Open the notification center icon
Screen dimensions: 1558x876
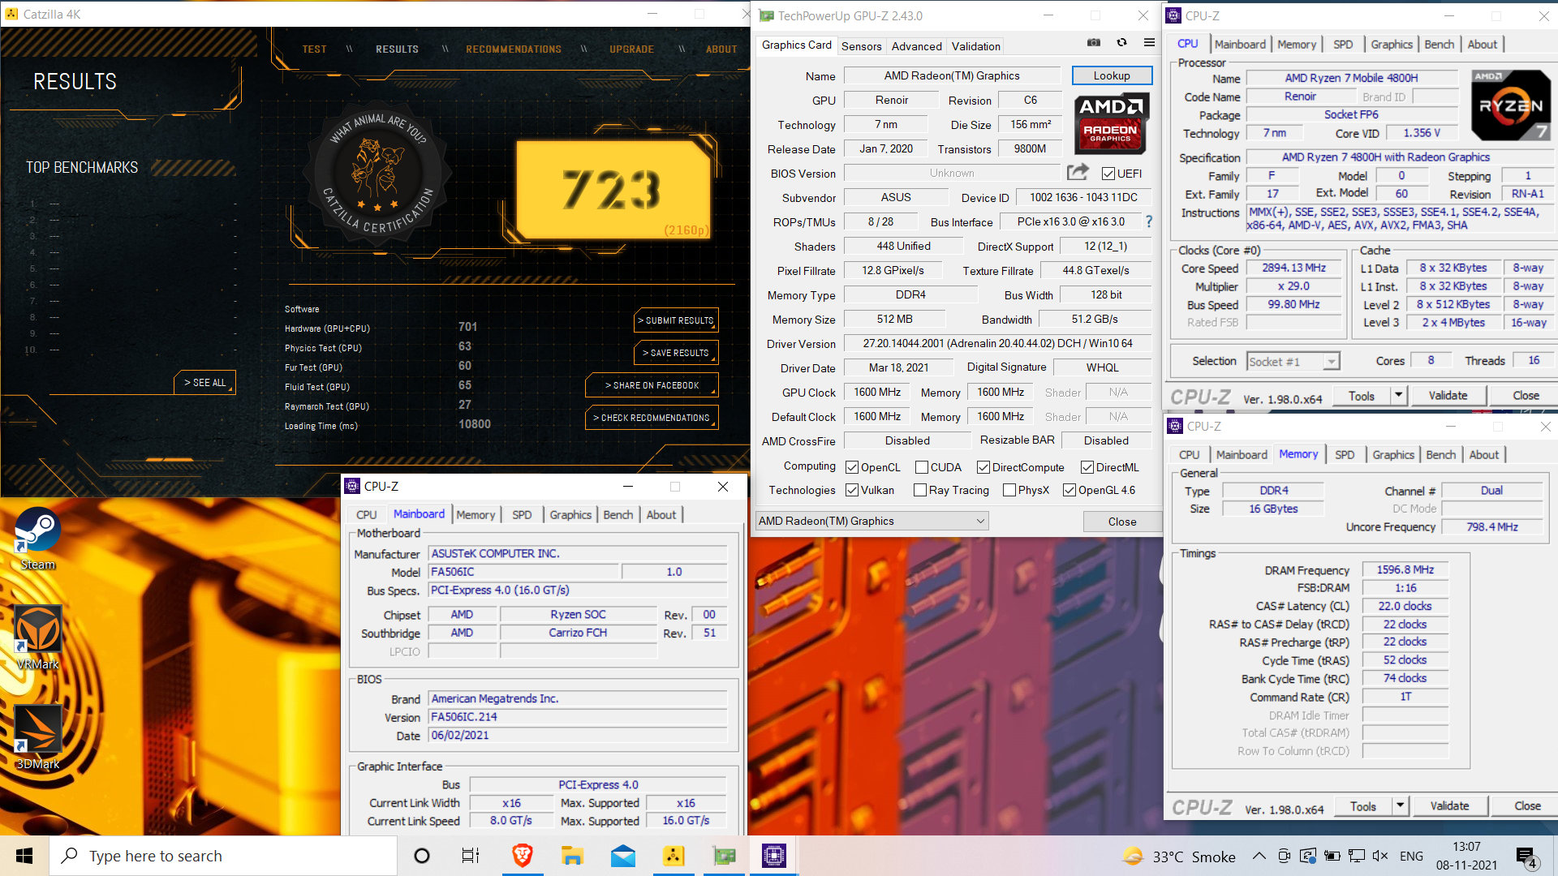(x=1526, y=857)
